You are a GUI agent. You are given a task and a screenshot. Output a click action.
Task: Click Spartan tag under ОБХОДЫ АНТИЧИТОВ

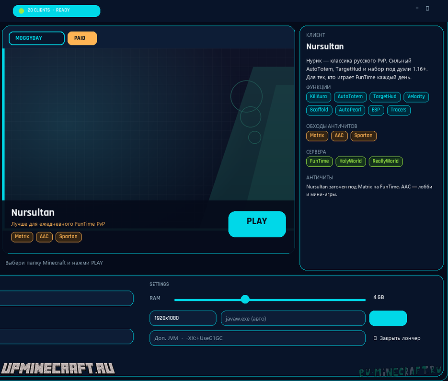click(x=363, y=136)
